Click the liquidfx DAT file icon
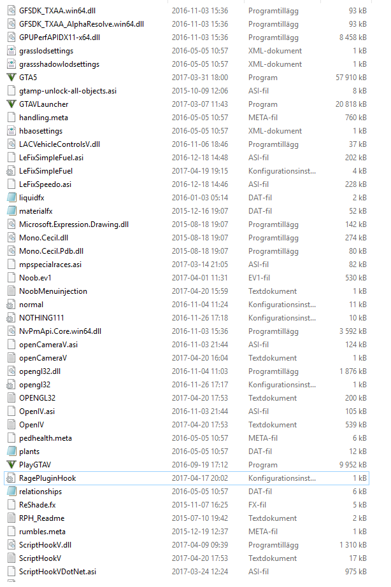The image size is (391, 587). [11, 198]
